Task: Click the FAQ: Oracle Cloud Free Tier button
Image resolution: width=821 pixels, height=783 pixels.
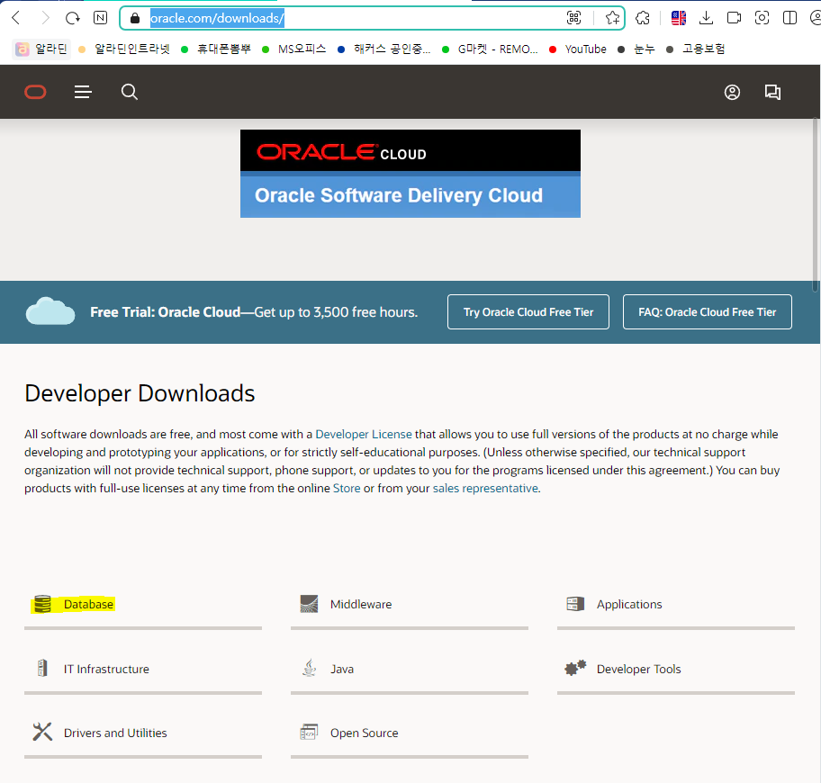Action: point(707,312)
